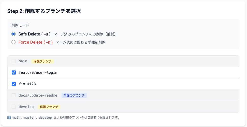Select the Safe Delete radio button
This screenshot has height=127, width=247.
pos(13,34)
